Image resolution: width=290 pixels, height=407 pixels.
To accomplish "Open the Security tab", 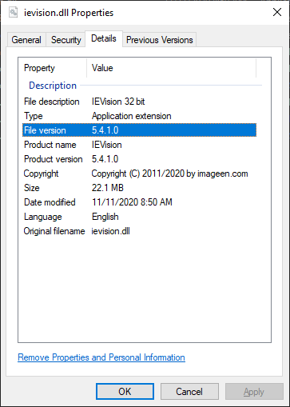I will coord(66,40).
